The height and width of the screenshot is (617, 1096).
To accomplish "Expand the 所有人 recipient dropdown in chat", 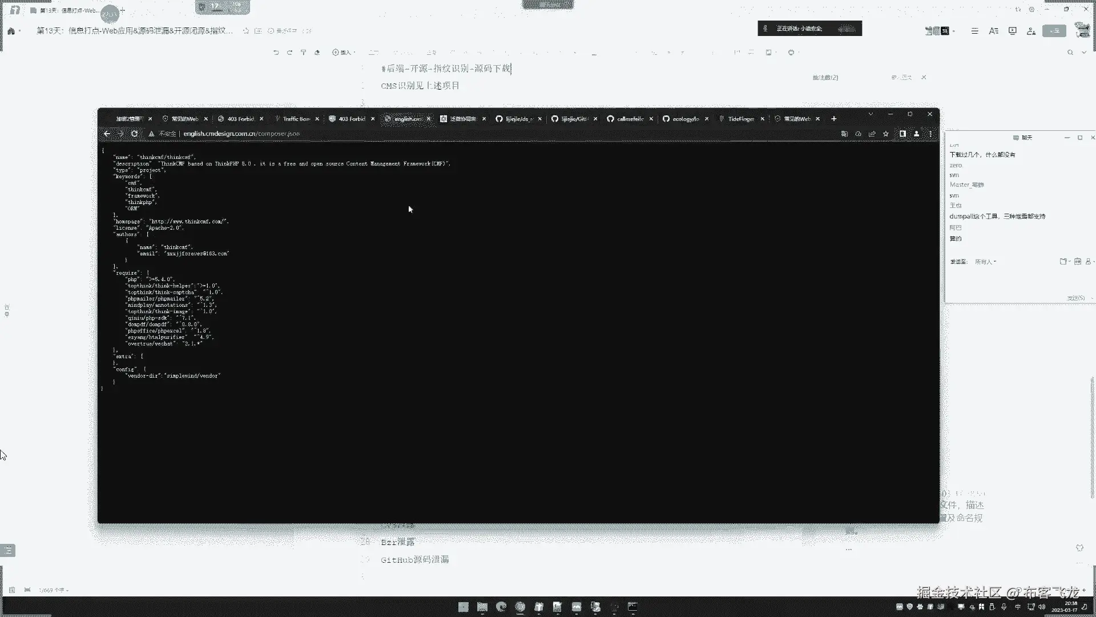I will [x=986, y=262].
